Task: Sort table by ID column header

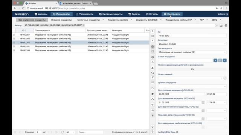Action: point(24,30)
